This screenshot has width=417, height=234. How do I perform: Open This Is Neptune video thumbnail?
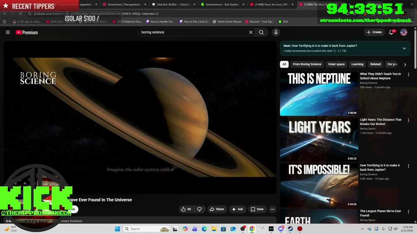319,94
